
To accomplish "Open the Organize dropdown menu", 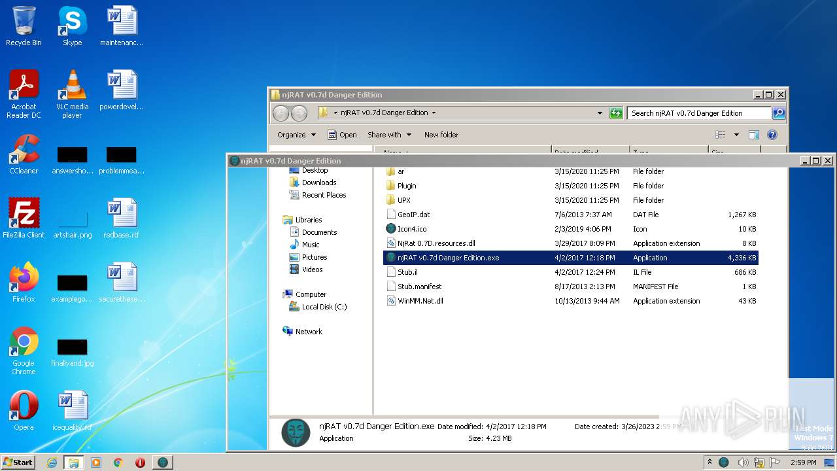I will [x=296, y=135].
